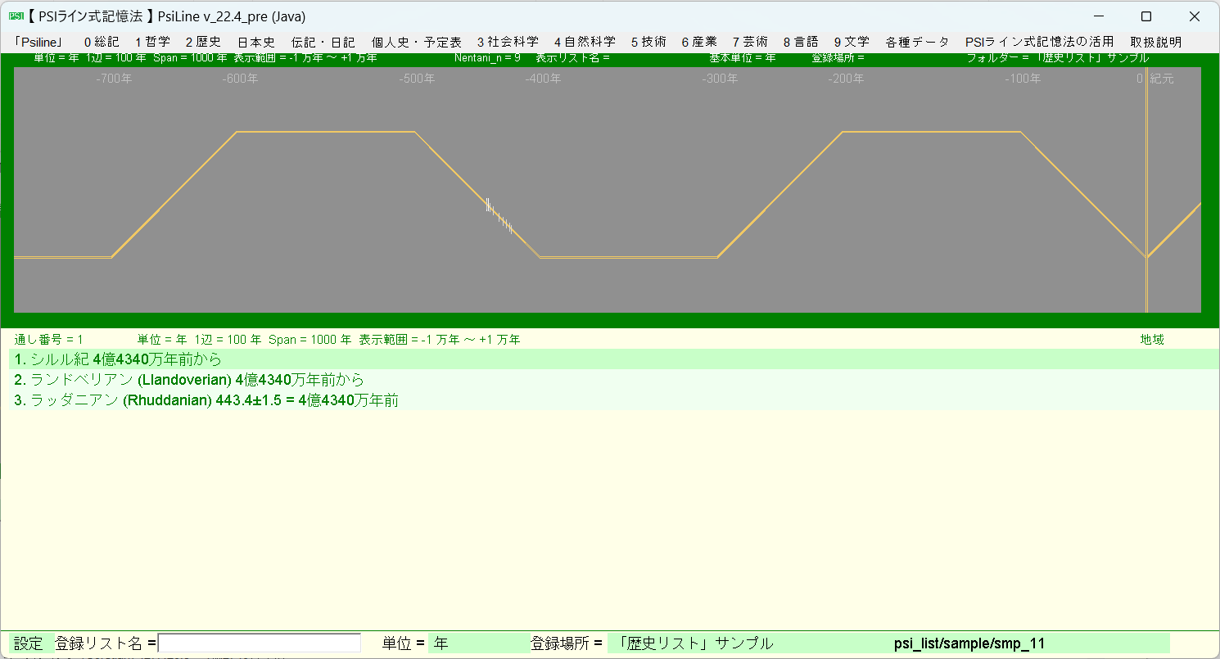Select list row 2 ランドベリアン (Llandoverian)

(613, 380)
